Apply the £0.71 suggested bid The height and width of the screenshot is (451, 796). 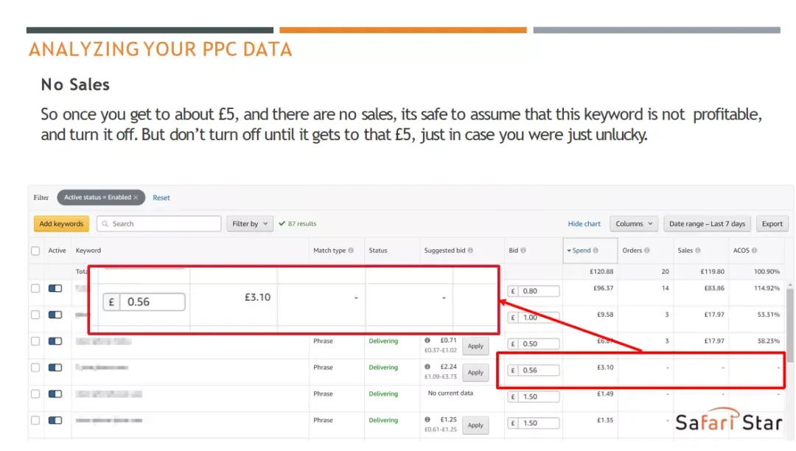point(475,346)
